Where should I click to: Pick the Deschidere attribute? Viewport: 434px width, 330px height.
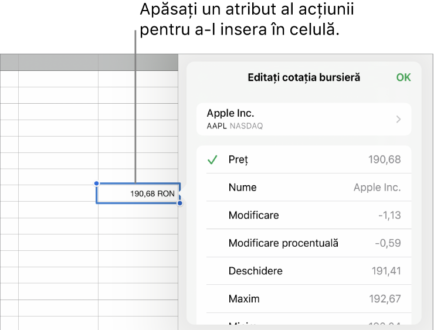coord(255,271)
